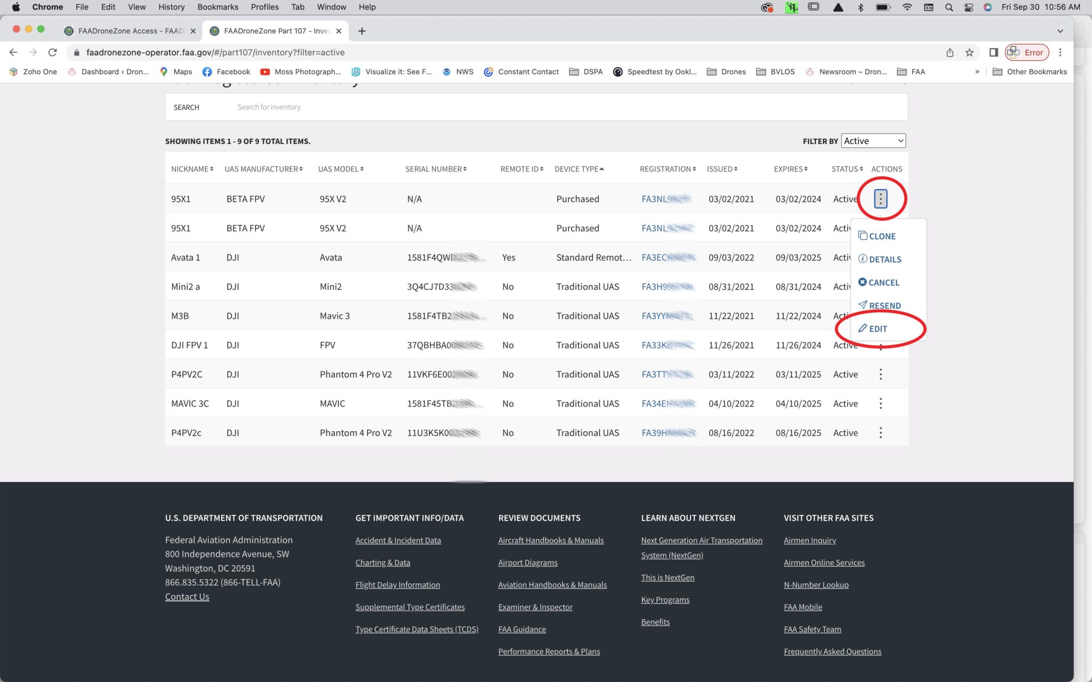This screenshot has height=682, width=1092.
Task: Go back with browser back arrow
Action: pos(13,52)
